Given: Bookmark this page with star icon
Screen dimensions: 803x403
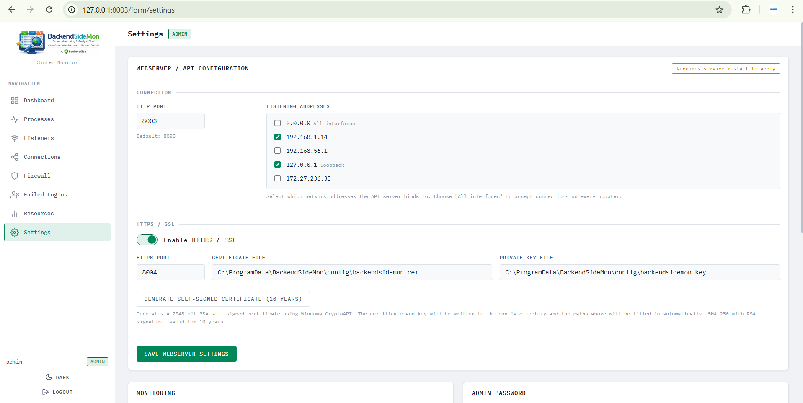Looking at the screenshot, I should [719, 10].
